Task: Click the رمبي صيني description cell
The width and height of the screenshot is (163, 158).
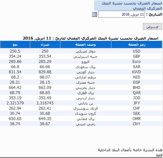Action: coord(85,124)
